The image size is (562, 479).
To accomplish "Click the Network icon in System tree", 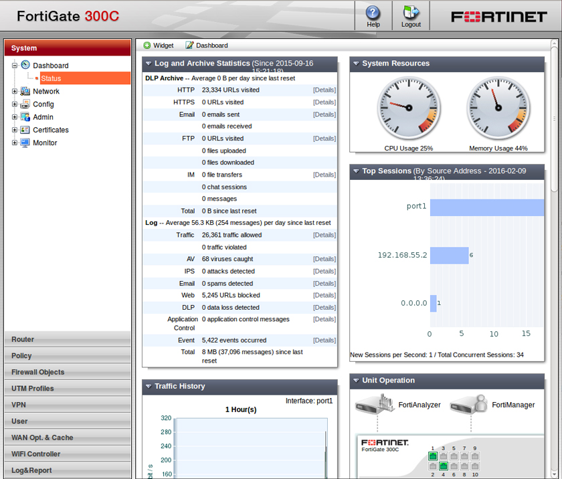I will 25,91.
